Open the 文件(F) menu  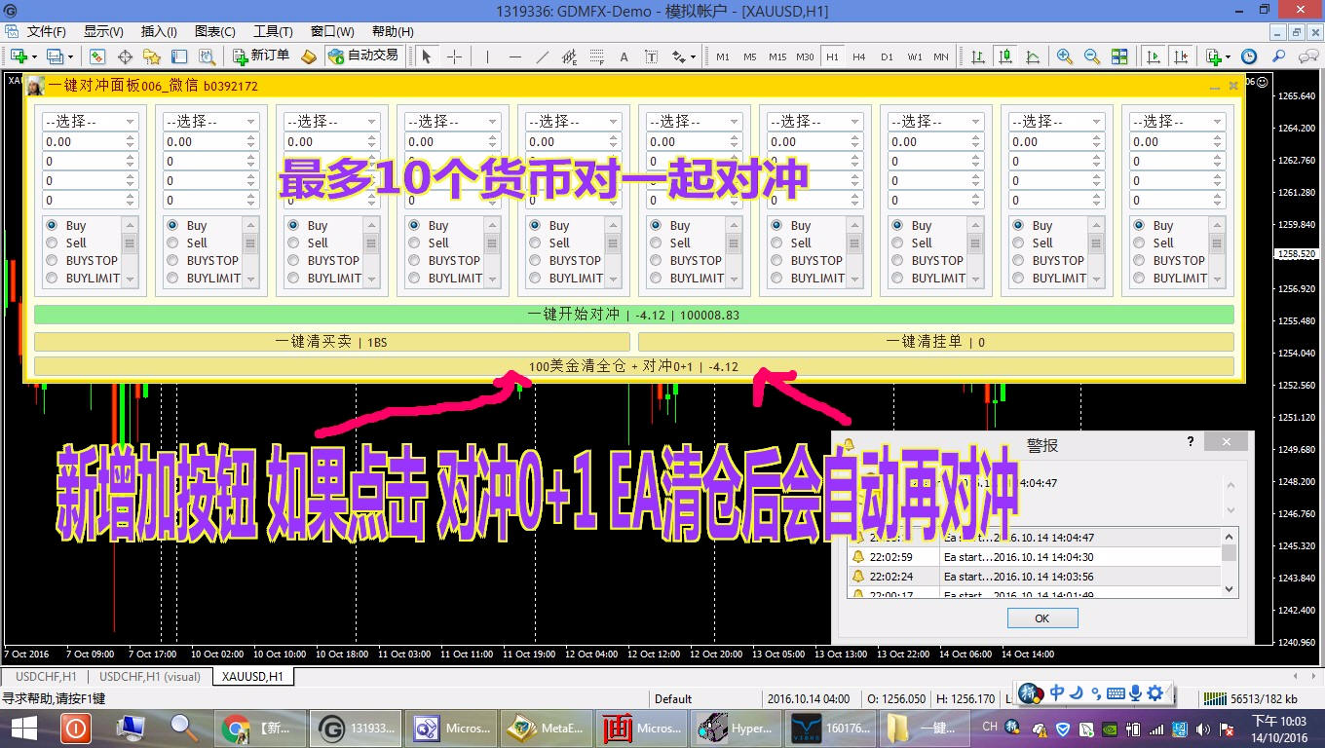46,31
